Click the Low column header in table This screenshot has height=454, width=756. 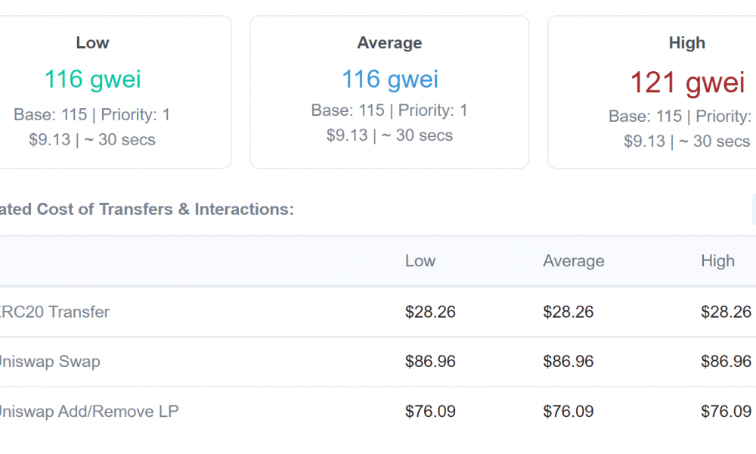click(420, 261)
